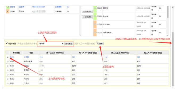
Task: Click the 查询考区 query button
Action: click(x=69, y=43)
